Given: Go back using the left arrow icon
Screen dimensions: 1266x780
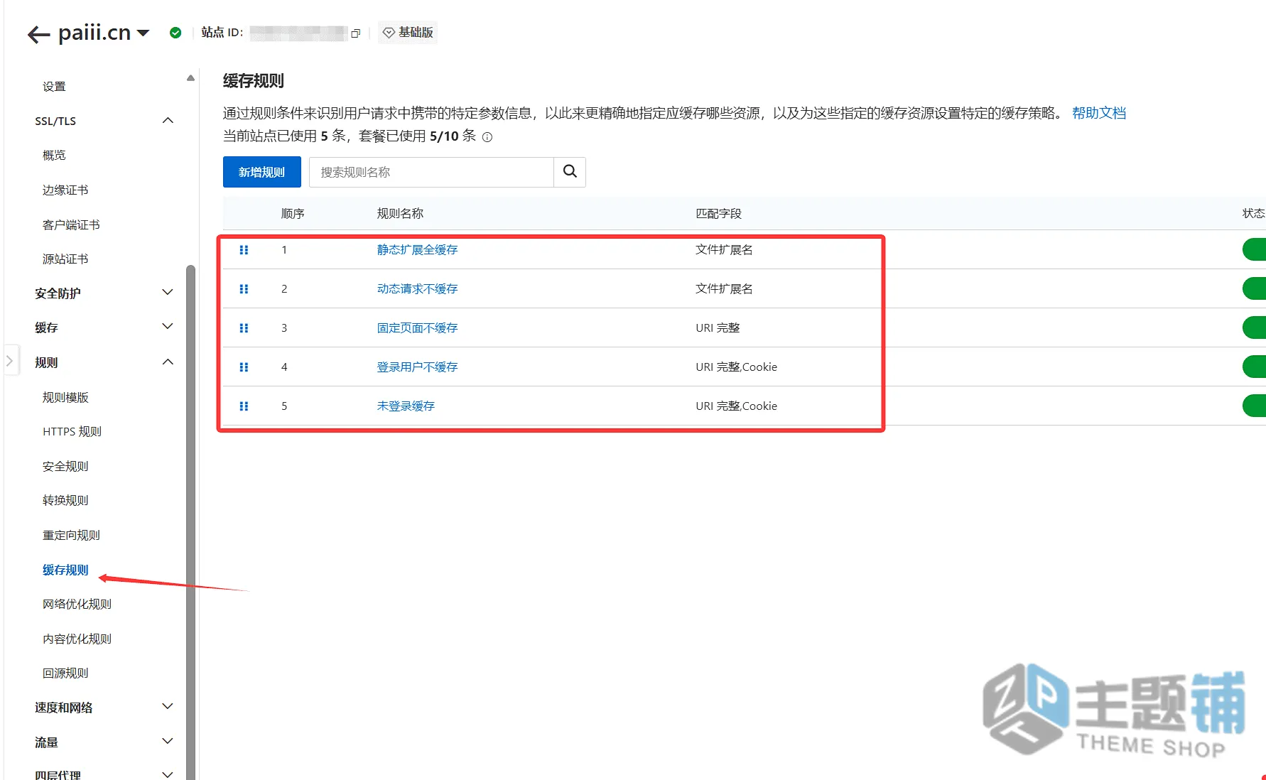Looking at the screenshot, I should click(38, 34).
